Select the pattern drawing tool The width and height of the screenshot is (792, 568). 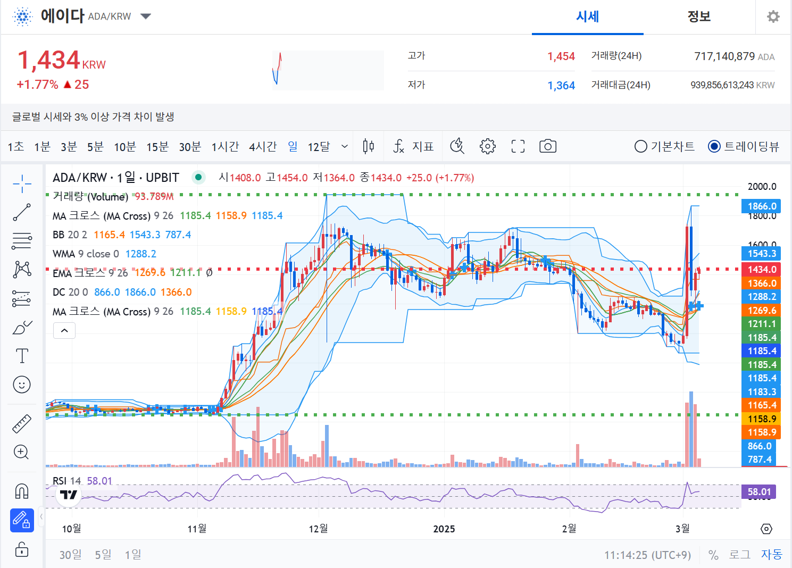pyautogui.click(x=22, y=270)
